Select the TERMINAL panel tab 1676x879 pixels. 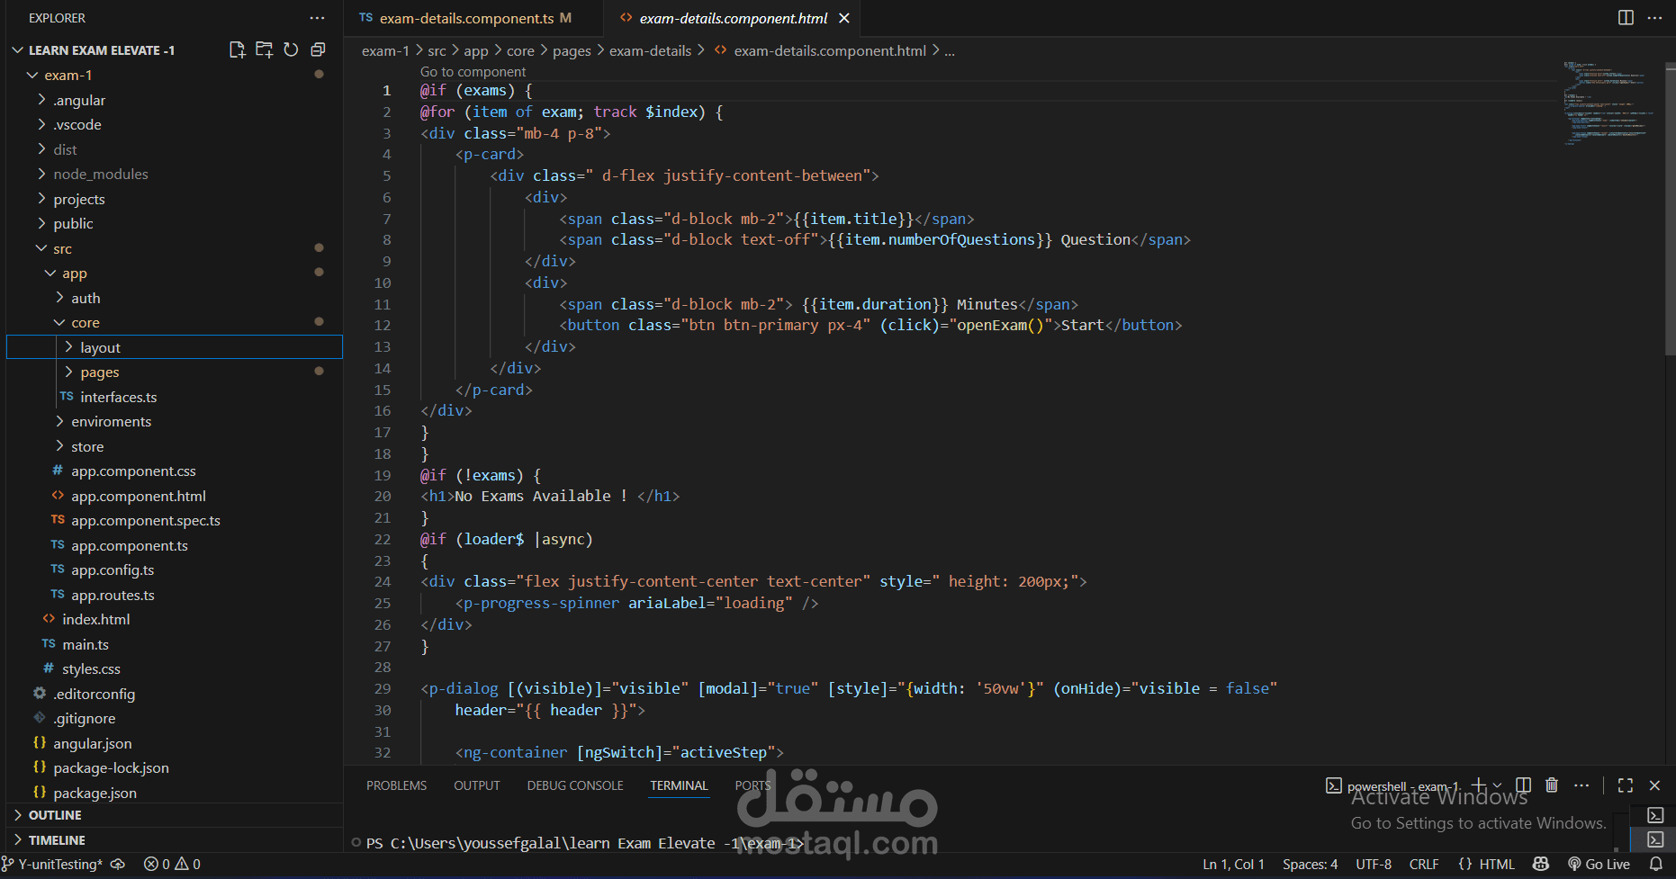coord(679,785)
